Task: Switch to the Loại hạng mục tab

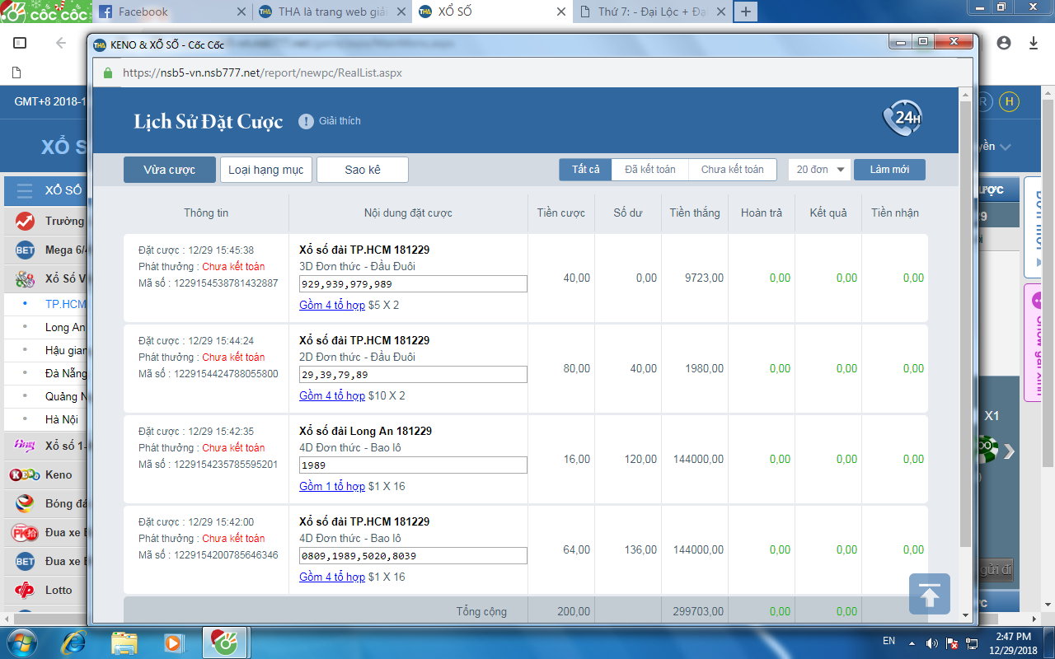Action: [265, 170]
